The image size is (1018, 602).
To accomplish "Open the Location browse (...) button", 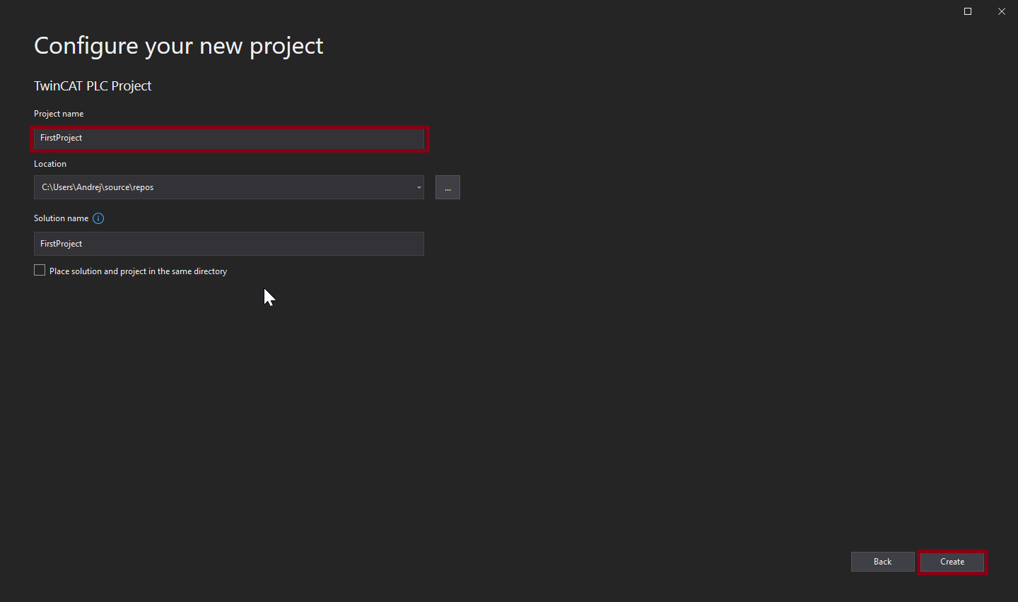I will (447, 187).
